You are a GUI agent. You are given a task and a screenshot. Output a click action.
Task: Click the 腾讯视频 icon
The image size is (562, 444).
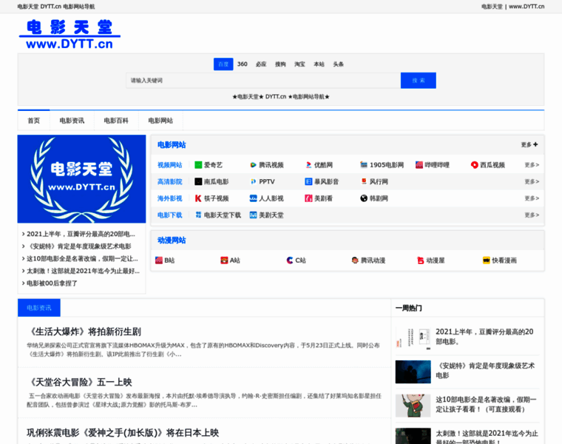(253, 165)
